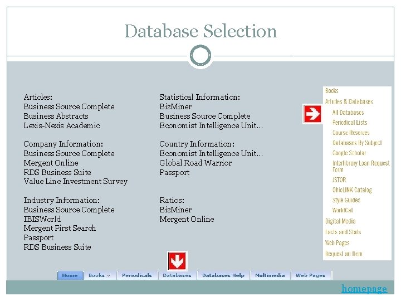Expand the Articles & Databases menu item
This screenshot has height=301, width=401.
(349, 101)
